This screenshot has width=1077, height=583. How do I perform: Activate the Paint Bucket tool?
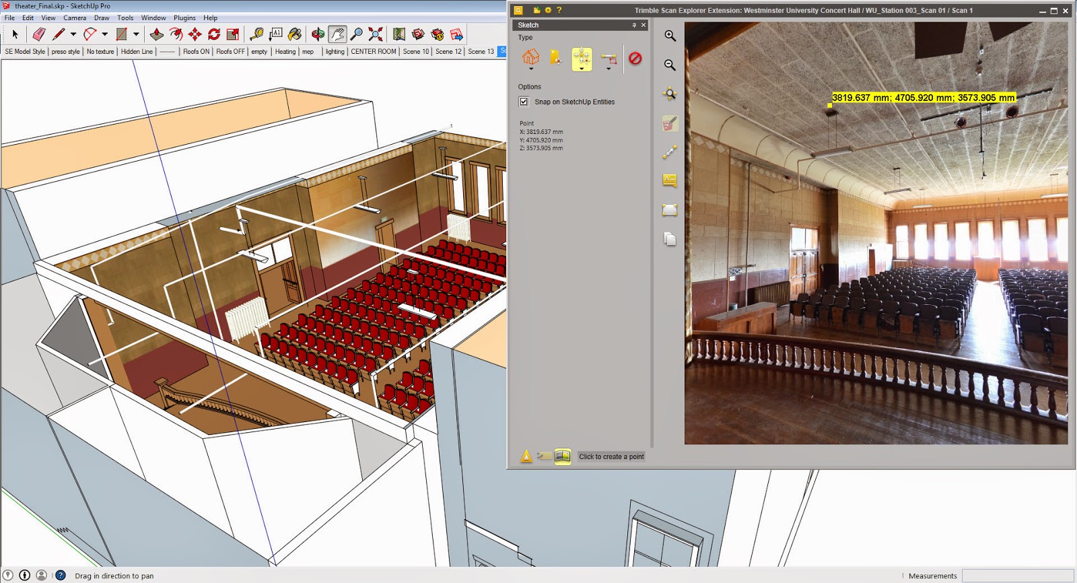coord(295,34)
